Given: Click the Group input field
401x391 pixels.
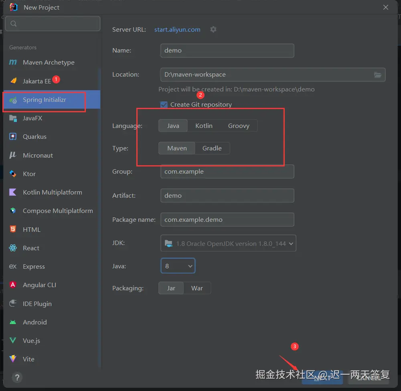Looking at the screenshot, I should 227,171.
